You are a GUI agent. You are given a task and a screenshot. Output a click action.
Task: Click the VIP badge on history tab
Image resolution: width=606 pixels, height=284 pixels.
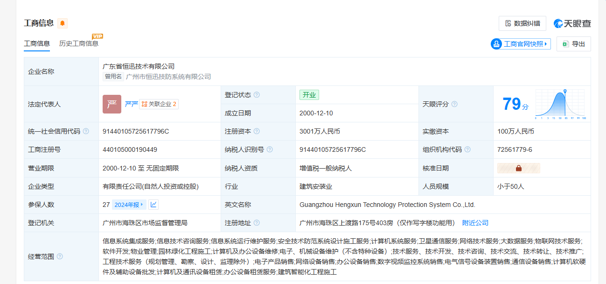tap(98, 36)
